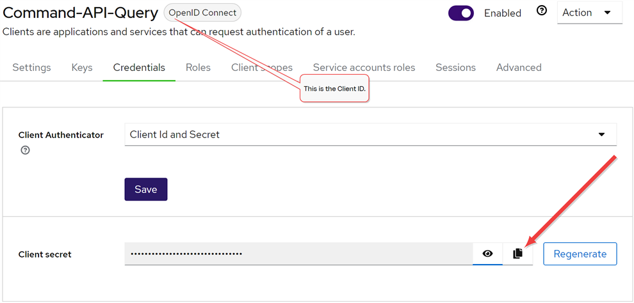View the Sessions tab
634x303 pixels.
[455, 67]
